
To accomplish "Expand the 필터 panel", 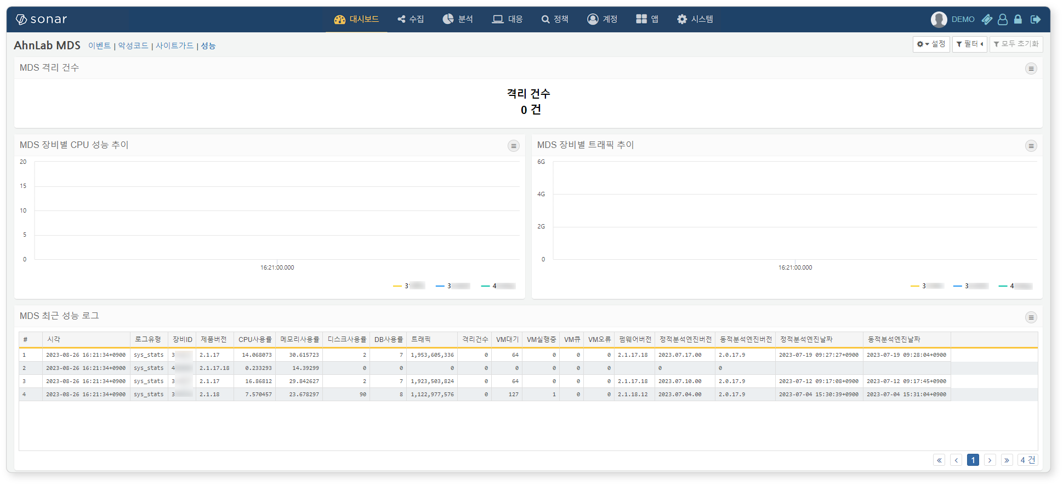I will click(x=969, y=44).
